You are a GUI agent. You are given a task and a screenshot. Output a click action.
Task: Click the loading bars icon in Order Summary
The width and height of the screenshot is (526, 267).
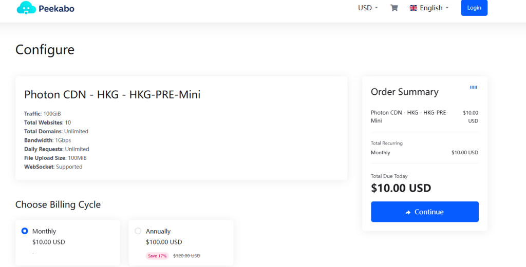point(473,88)
